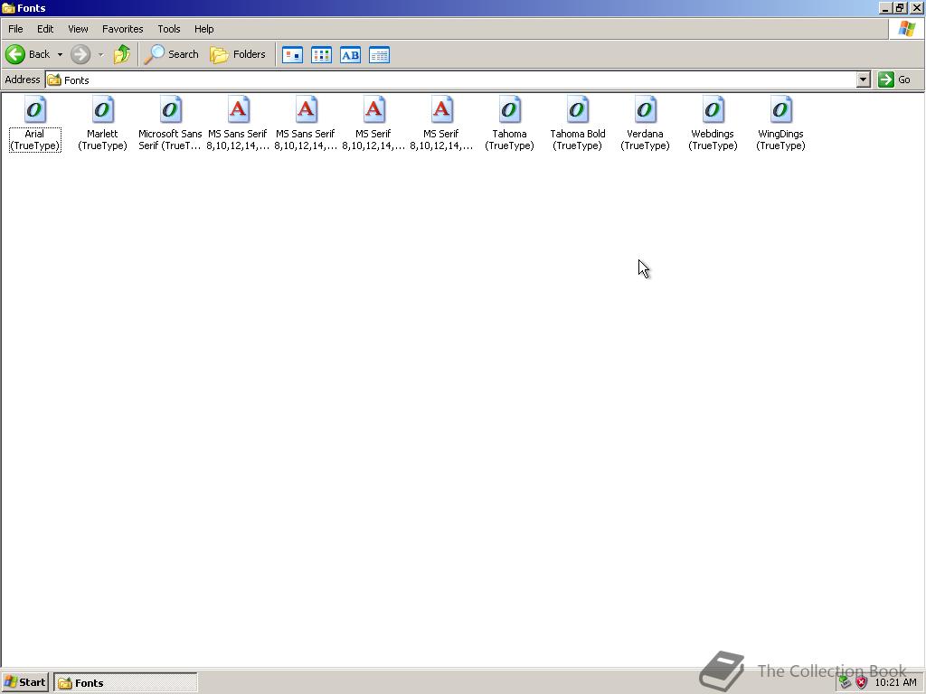
Task: Open the Favorites menu
Action: [123, 29]
